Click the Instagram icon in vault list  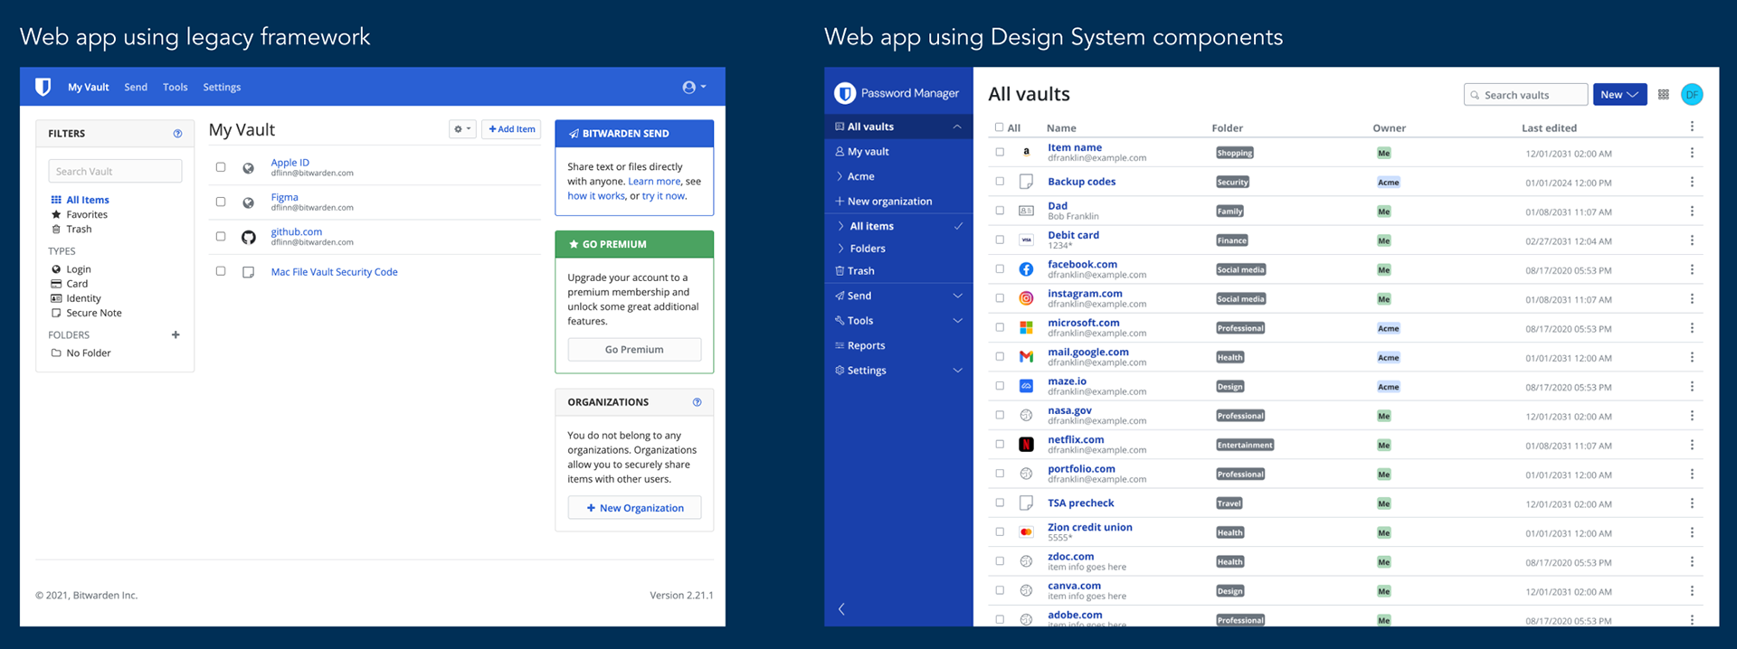click(1026, 298)
